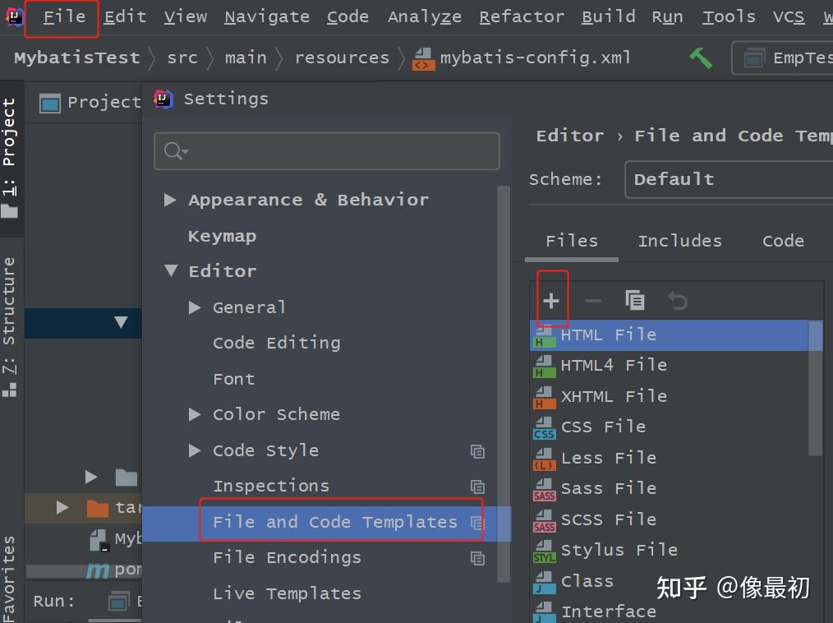This screenshot has height=623, width=833.
Task: Switch to the Includes tab
Action: click(679, 240)
